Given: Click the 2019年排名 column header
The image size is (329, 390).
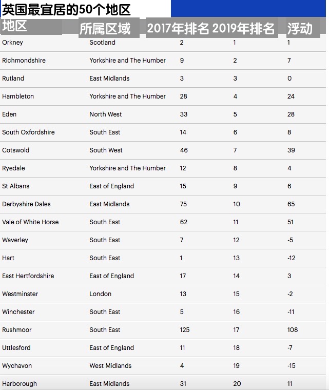Looking at the screenshot, I should 243,28.
